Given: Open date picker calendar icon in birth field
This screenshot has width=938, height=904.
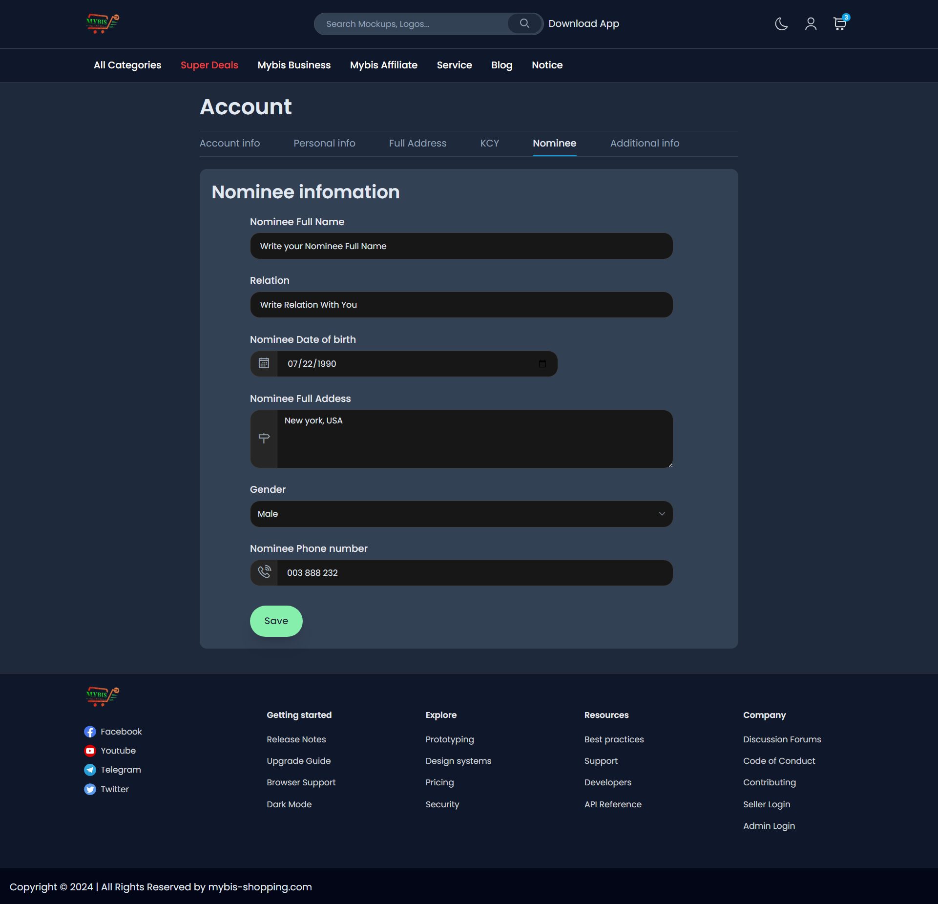Looking at the screenshot, I should [x=542, y=364].
